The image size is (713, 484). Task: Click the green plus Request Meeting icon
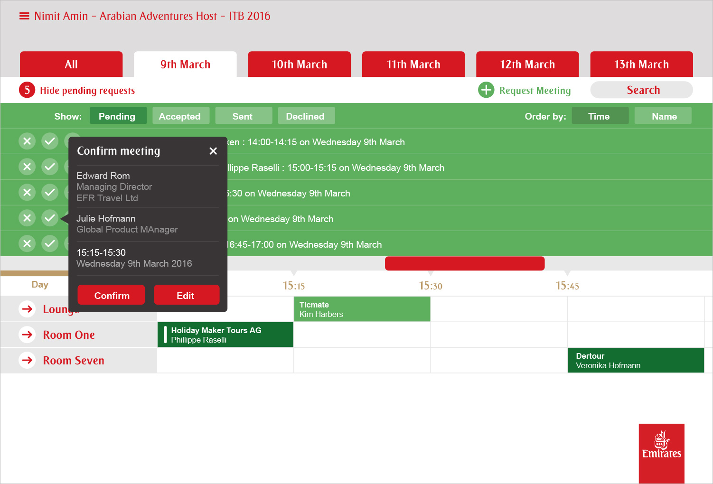tap(486, 90)
